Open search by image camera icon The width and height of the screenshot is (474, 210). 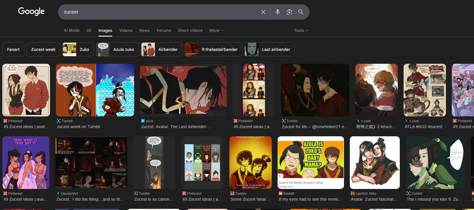click(289, 12)
